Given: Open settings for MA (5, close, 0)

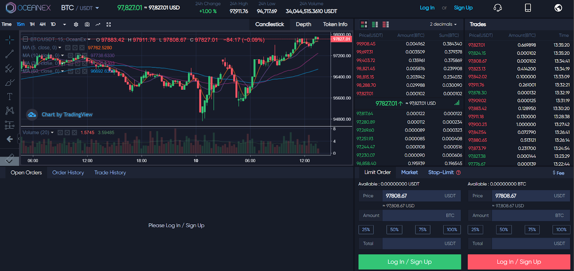Looking at the screenshot, I should 75,48.
